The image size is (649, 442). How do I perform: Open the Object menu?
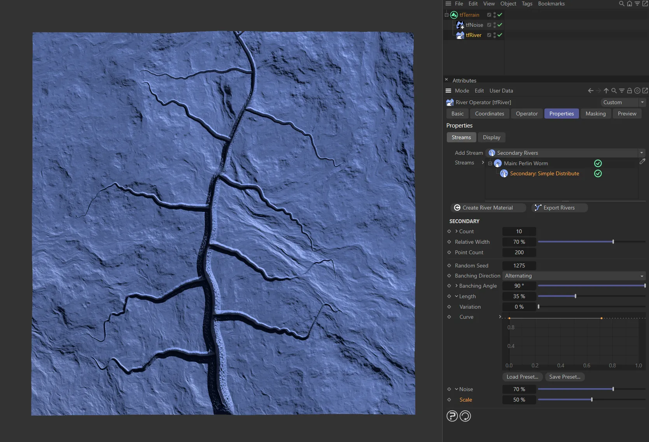[x=508, y=3]
